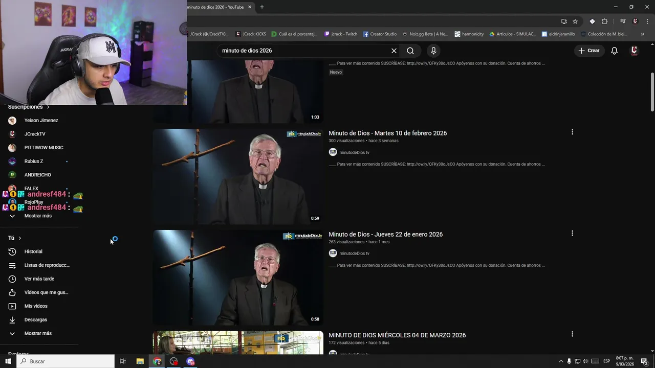Click the thumbs-up Videos que me gustan icon
Screen dimensions: 655x368
(12, 292)
